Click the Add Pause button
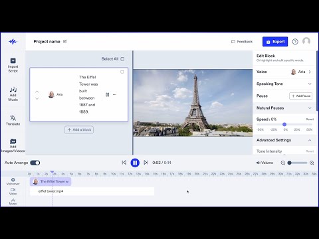Image resolution: width=319 pixels, height=239 pixels. [x=301, y=96]
